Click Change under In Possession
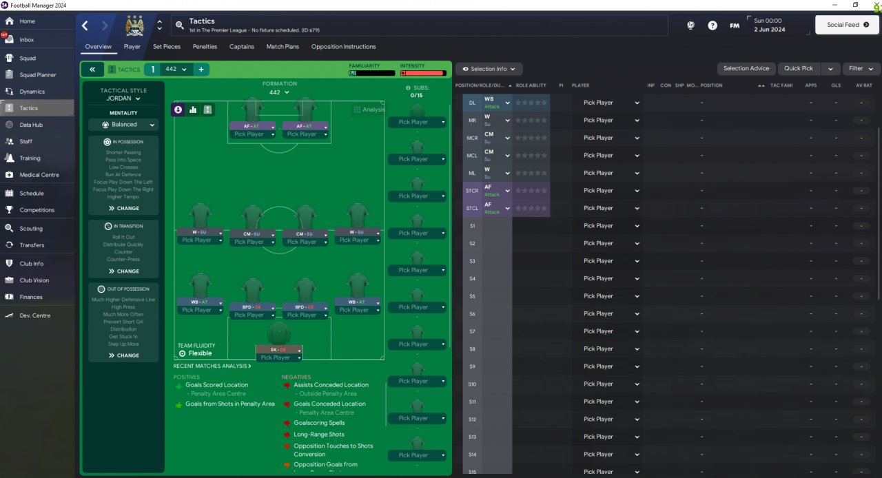Image resolution: width=882 pixels, height=478 pixels. tap(123, 208)
